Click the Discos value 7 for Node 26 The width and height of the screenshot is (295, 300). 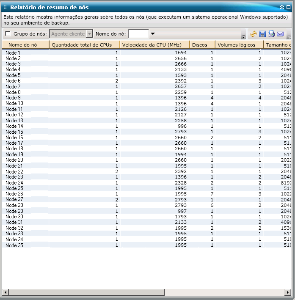(x=212, y=194)
